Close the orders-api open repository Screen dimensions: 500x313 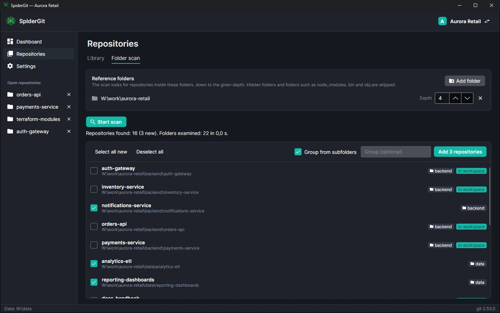pyautogui.click(x=69, y=95)
